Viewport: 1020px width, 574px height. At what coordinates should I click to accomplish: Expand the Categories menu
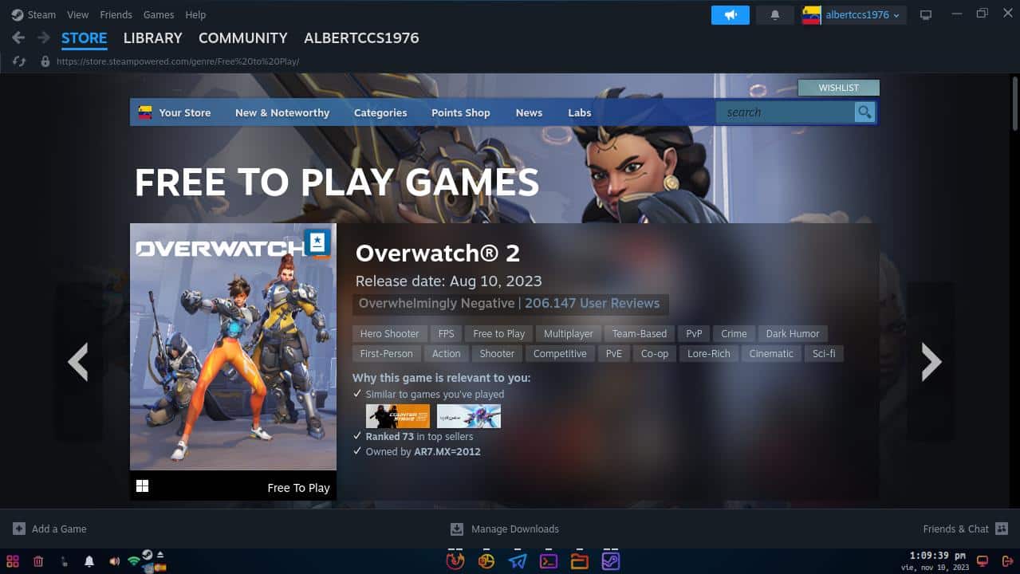click(x=380, y=112)
